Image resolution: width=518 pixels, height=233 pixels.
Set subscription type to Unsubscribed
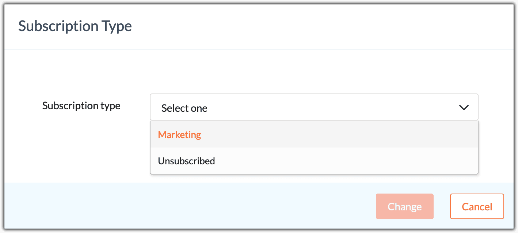tap(186, 161)
